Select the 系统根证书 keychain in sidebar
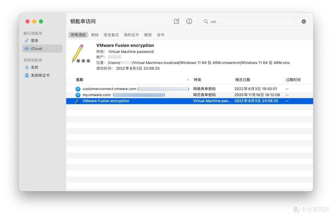This screenshot has width=332, height=216. pyautogui.click(x=42, y=75)
